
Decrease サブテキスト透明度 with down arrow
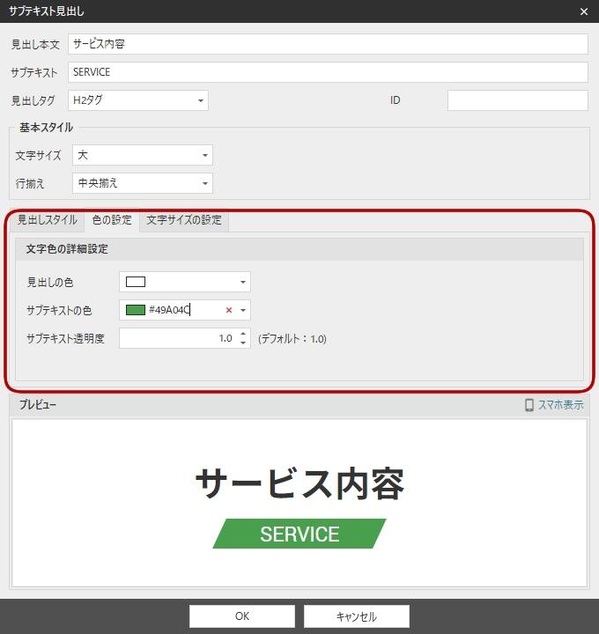[243, 343]
